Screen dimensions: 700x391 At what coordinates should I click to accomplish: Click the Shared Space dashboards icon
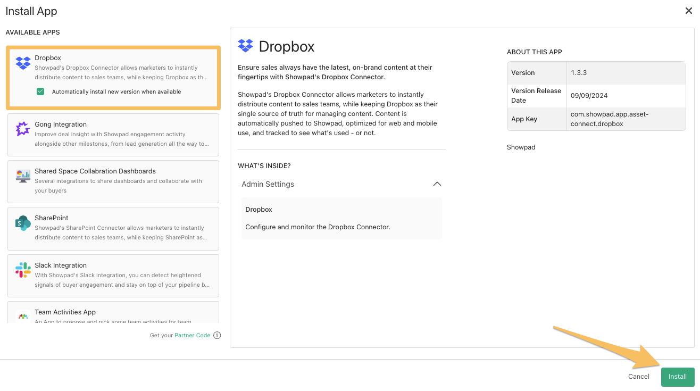[23, 176]
